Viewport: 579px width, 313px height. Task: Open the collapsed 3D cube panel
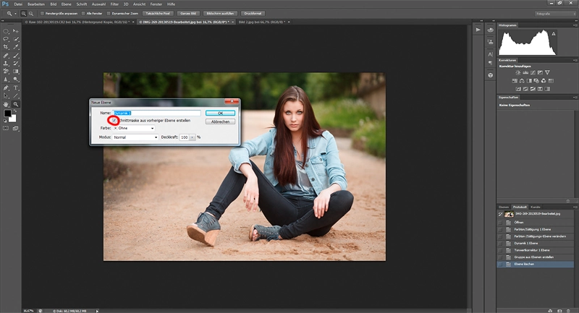(x=491, y=75)
